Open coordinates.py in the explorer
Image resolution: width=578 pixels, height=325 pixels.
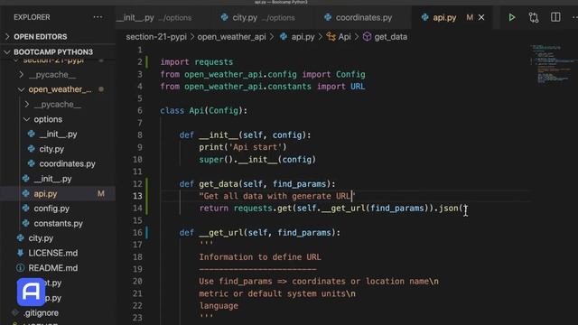[x=67, y=163]
